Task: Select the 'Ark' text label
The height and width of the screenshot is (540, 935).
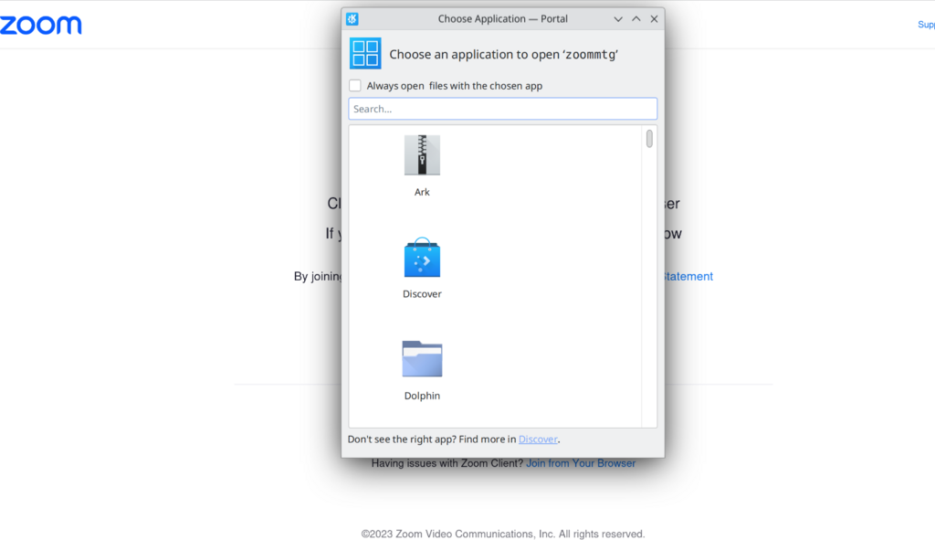Action: coord(422,192)
